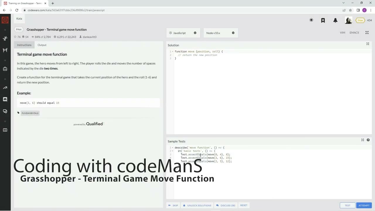The width and height of the screenshot is (375, 211).
Task: Click the 434 honor points
Action: click(369, 20)
